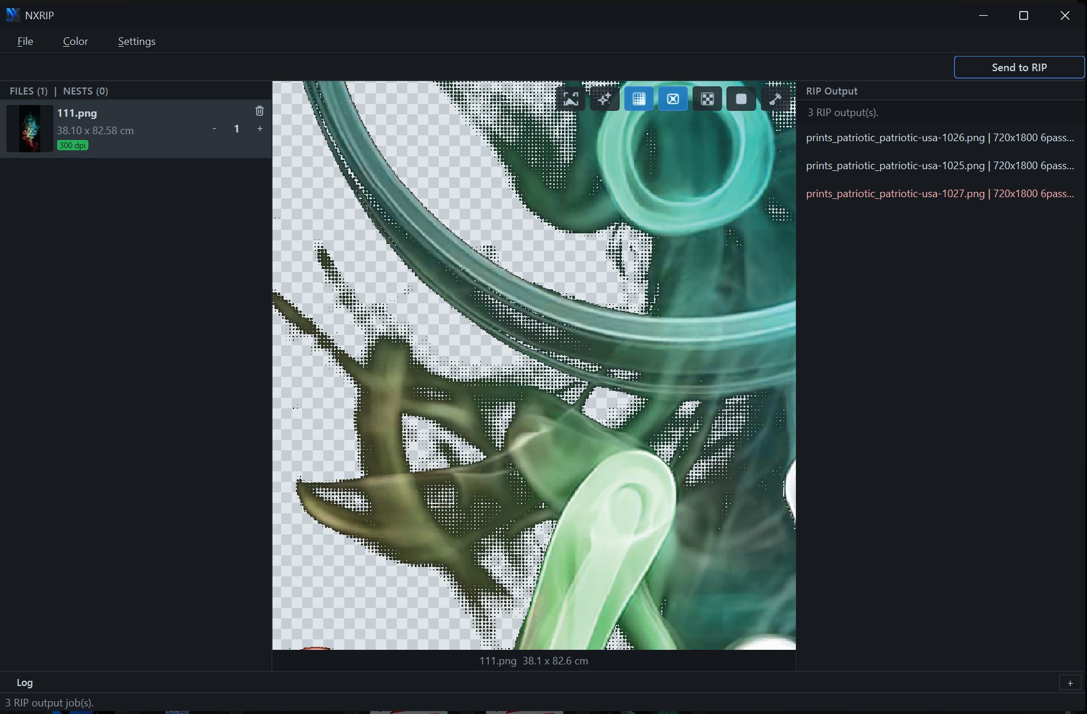Delete 111.png using the trash icon

coord(260,111)
